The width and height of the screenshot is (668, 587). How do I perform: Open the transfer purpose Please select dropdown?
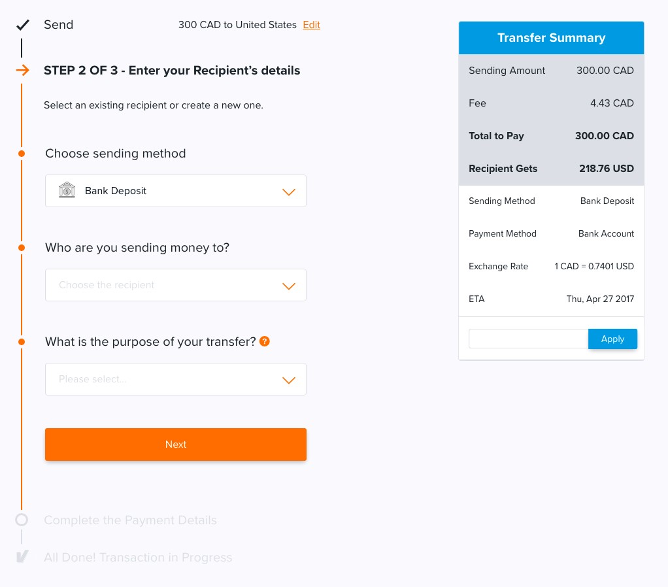(175, 379)
